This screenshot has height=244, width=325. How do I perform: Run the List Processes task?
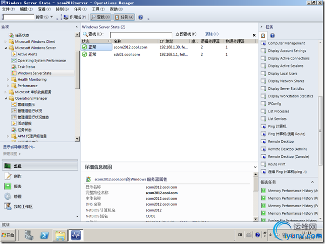(x=279, y=111)
